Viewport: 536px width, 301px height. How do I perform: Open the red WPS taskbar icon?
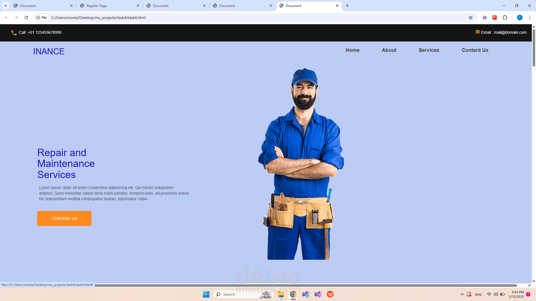tap(330, 294)
